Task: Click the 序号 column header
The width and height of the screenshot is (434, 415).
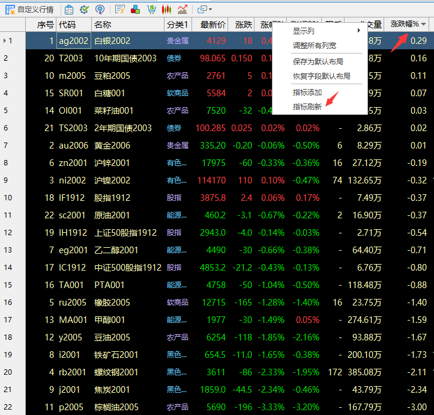Action: [41, 25]
